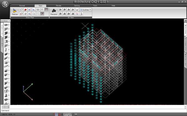This screenshot has width=187, height=116.
Task: Switch to the Special vertical side tab
Action: (2, 30)
